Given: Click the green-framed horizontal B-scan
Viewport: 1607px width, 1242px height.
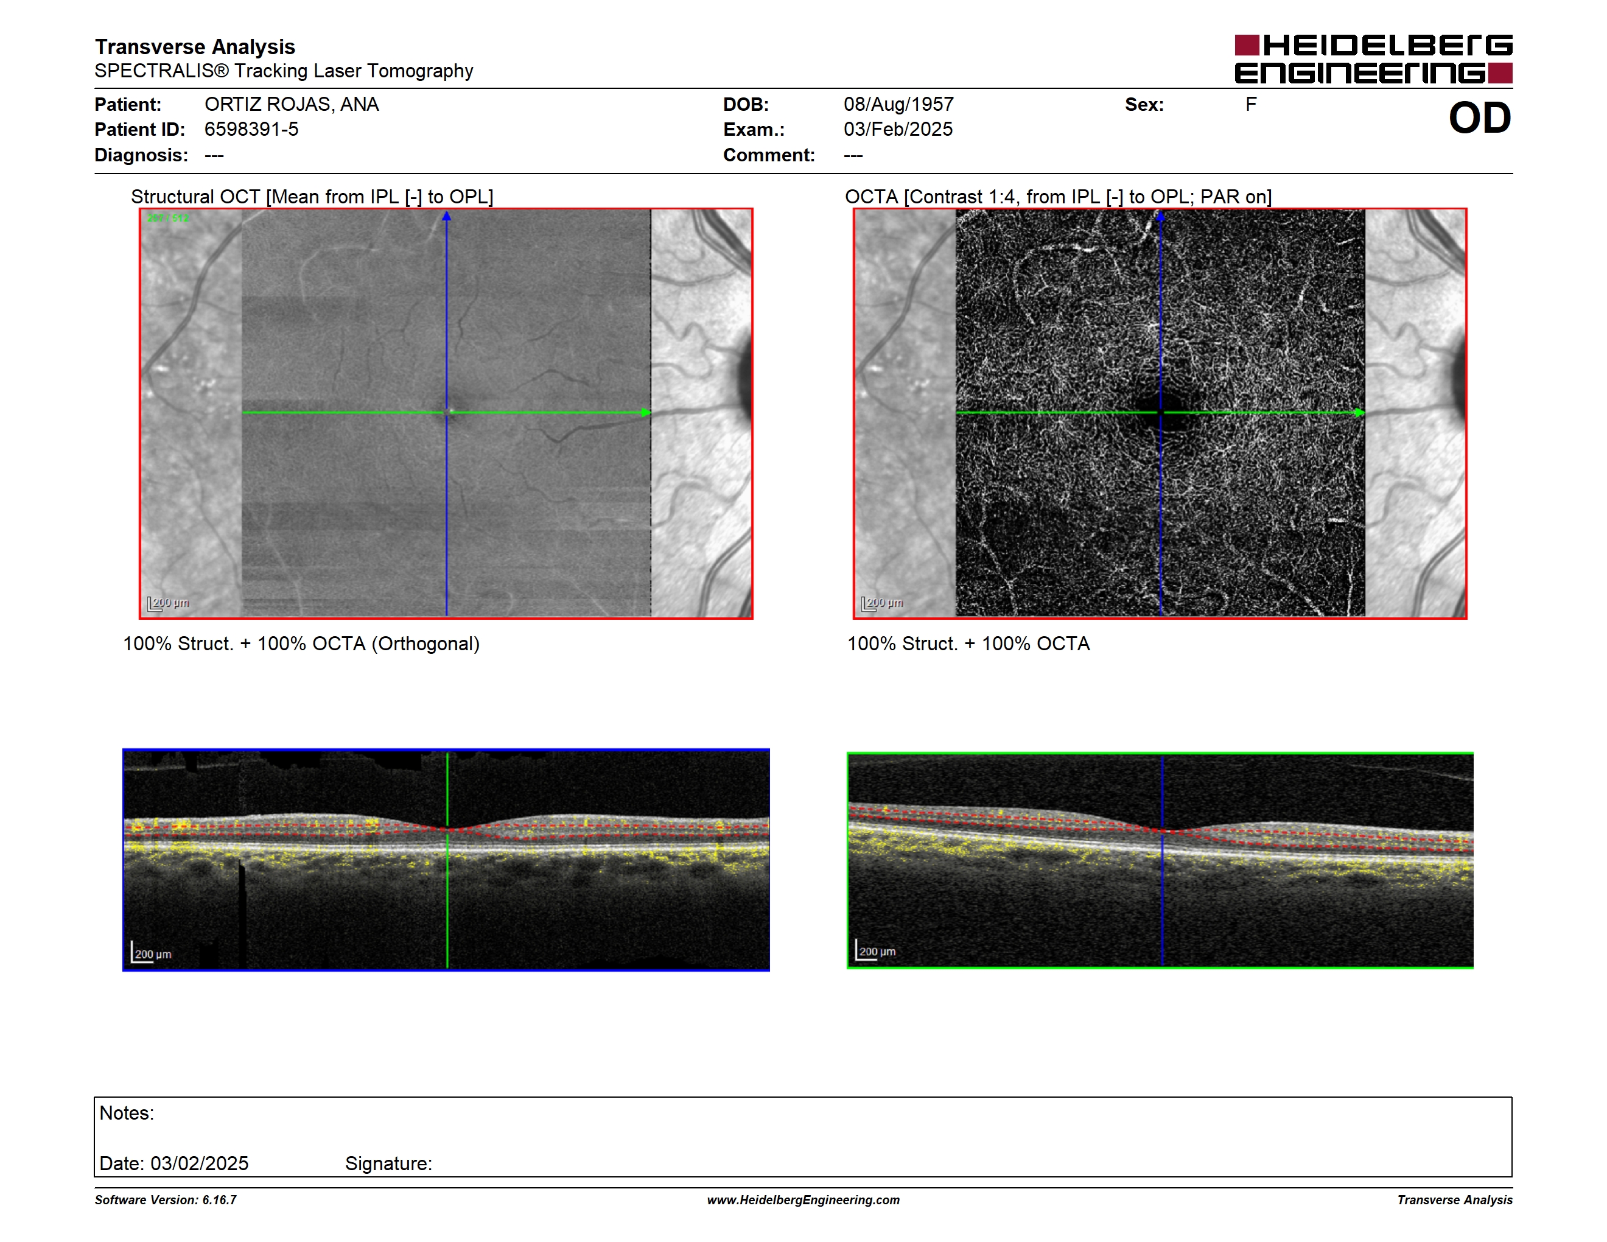Looking at the screenshot, I should pyautogui.click(x=1160, y=860).
